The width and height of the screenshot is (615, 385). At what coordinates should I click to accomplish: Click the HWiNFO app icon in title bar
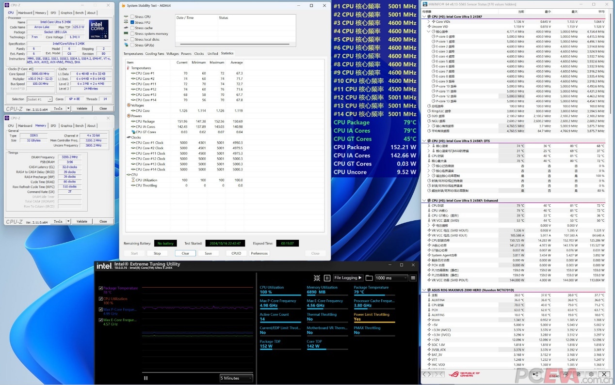pos(425,4)
